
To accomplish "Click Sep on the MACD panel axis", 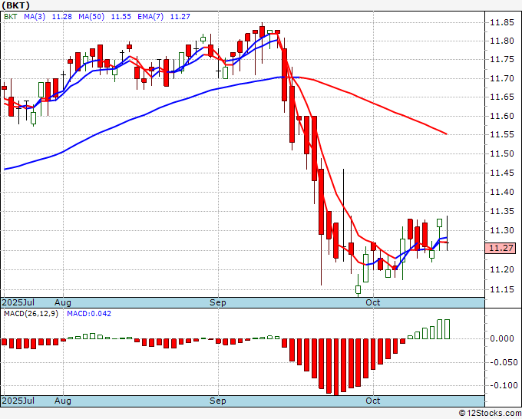I will [218, 401].
